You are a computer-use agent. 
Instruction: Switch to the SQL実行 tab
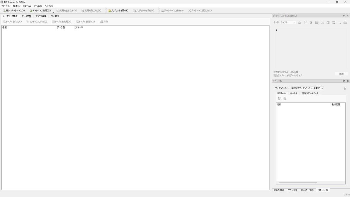pos(54,16)
